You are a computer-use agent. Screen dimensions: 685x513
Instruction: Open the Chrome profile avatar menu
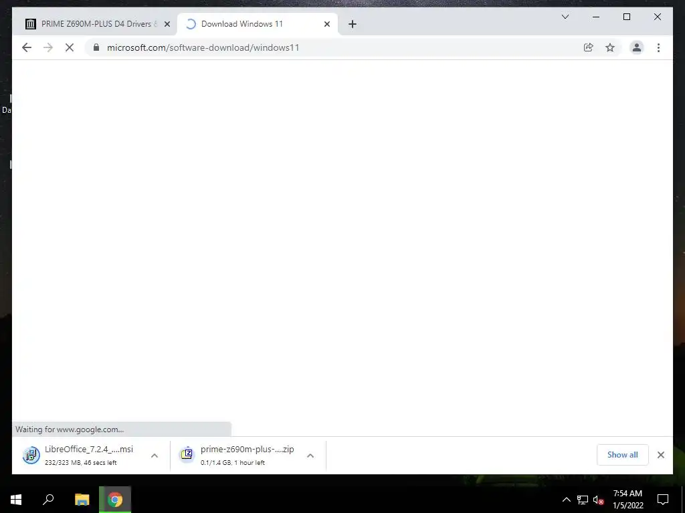(x=637, y=47)
